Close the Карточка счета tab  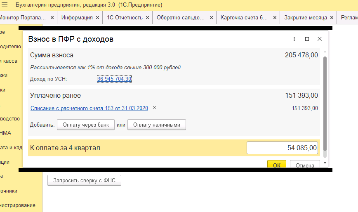coord(275,18)
